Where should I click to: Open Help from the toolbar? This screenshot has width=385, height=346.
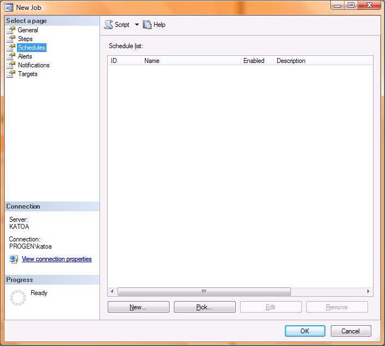[159, 25]
